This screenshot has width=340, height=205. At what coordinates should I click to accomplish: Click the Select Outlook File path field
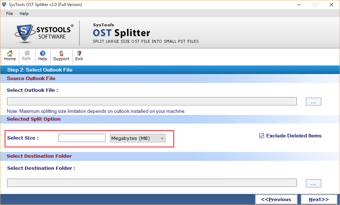click(152, 101)
